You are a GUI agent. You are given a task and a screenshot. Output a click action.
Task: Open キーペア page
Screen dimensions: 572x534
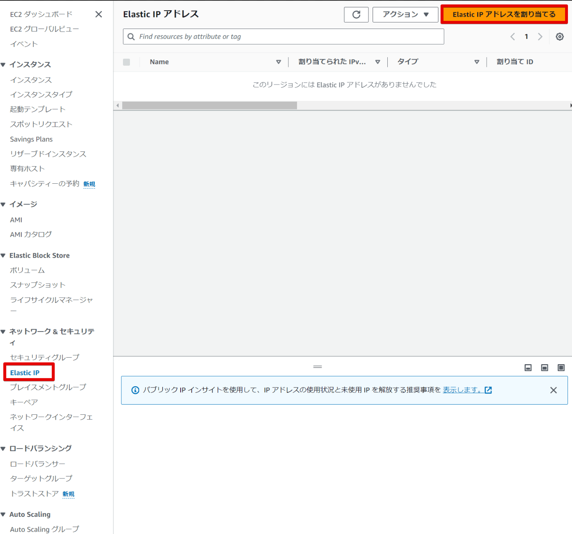click(24, 403)
